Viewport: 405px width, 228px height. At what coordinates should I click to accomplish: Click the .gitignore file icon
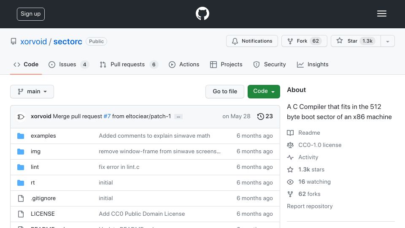tap(21, 198)
